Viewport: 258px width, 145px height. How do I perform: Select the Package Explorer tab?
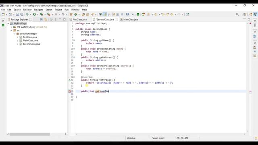[x=19, y=19]
